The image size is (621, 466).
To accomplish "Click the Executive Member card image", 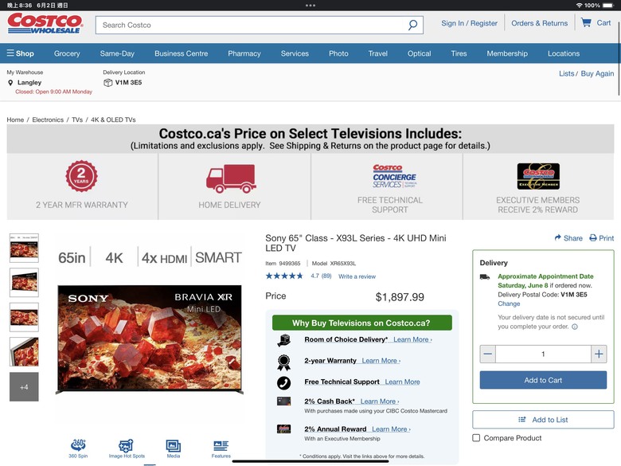I will (538, 176).
